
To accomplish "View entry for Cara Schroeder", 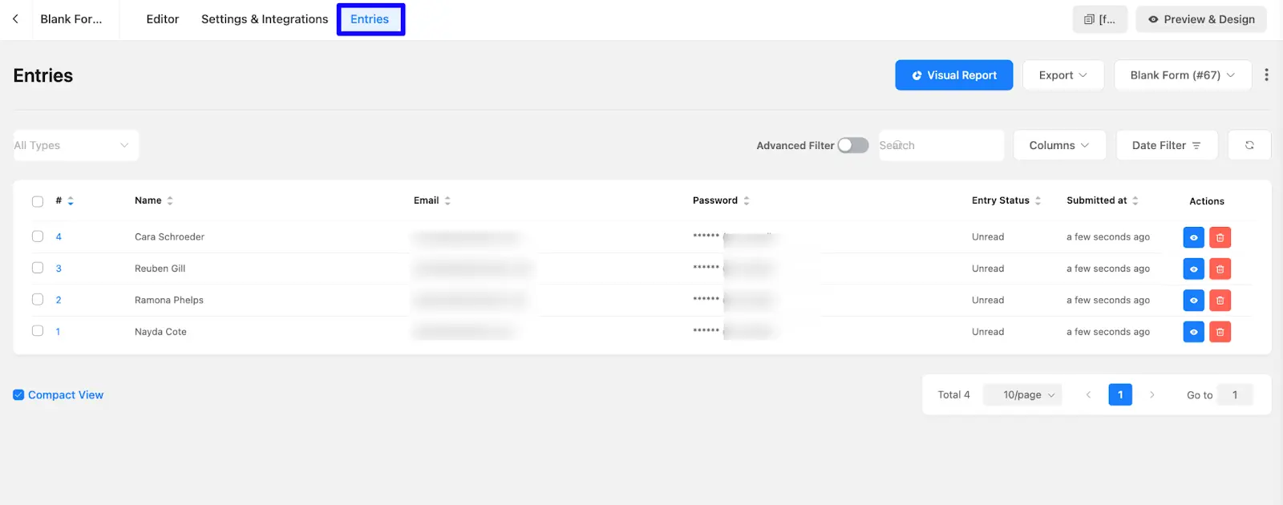I will click(x=1193, y=237).
